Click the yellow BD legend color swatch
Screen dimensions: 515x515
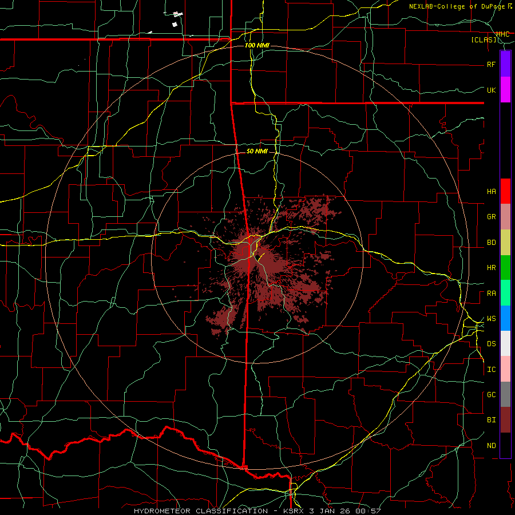click(x=505, y=243)
